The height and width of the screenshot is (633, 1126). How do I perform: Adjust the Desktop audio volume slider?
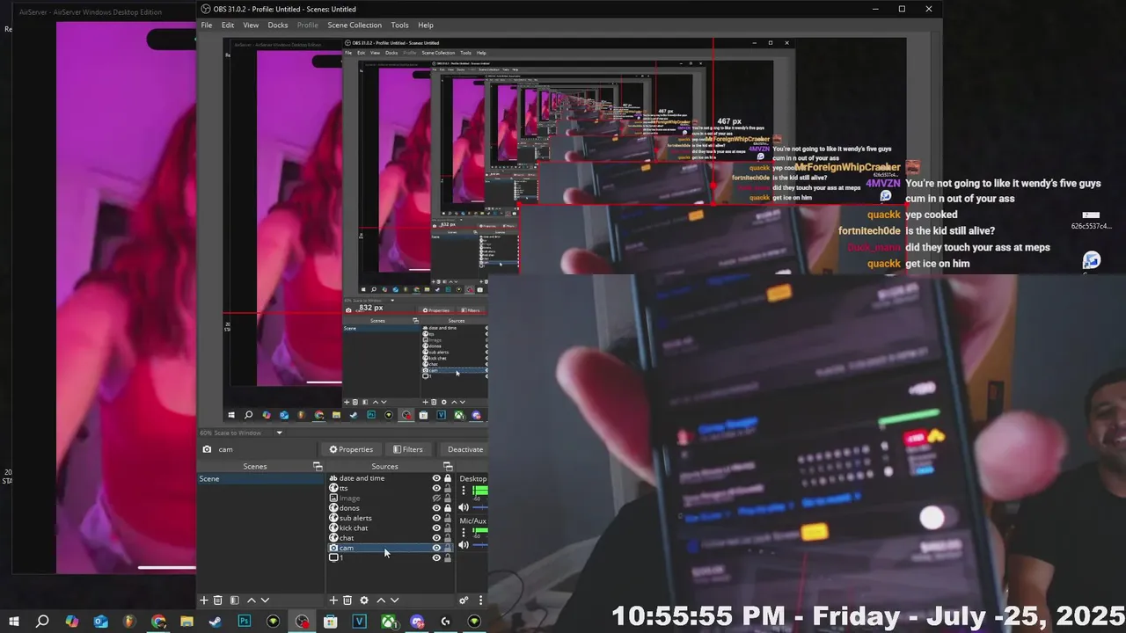pos(480,507)
